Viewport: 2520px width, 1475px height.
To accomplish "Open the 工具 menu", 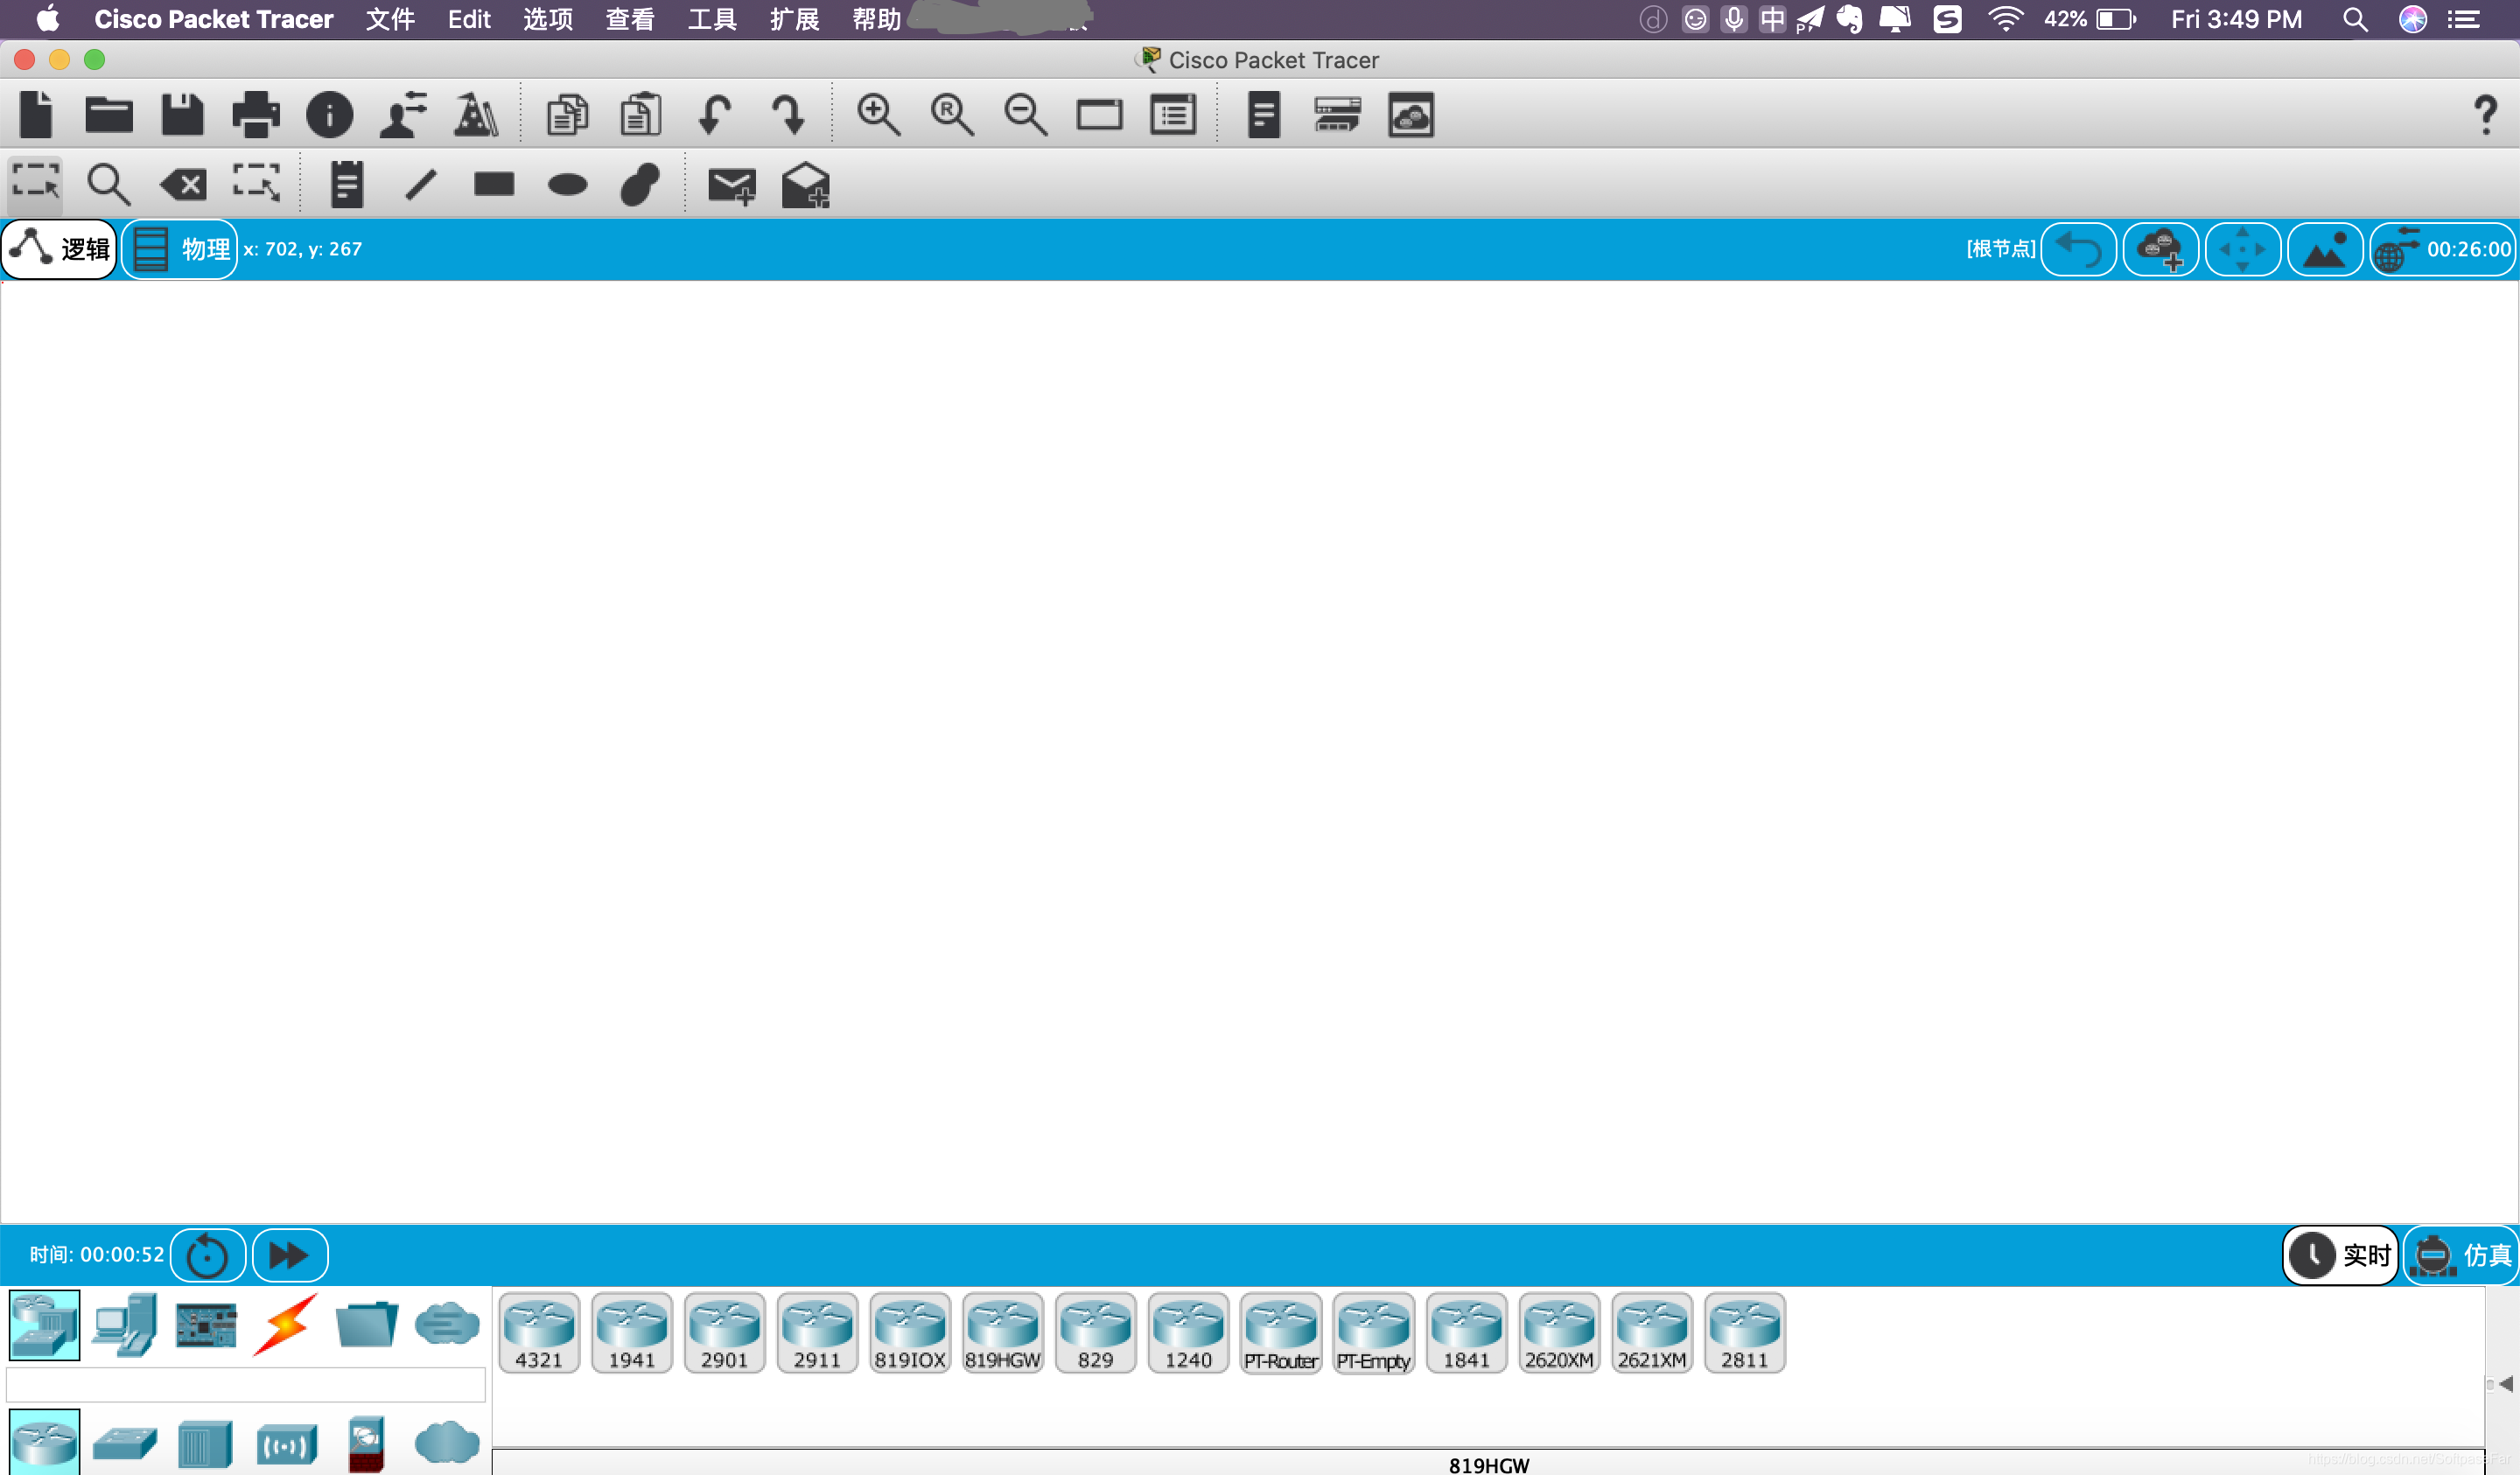I will click(x=712, y=19).
